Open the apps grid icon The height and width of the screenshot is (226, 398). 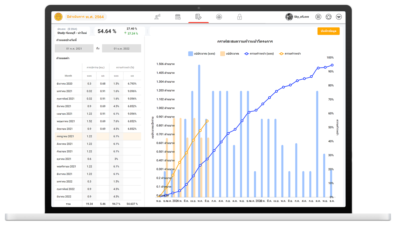pyautogui.click(x=318, y=17)
